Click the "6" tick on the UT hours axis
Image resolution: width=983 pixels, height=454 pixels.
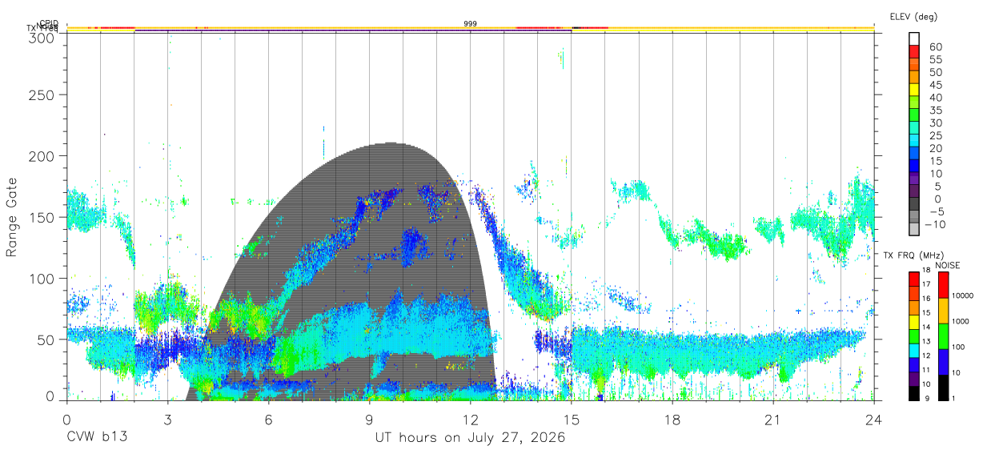click(x=269, y=420)
